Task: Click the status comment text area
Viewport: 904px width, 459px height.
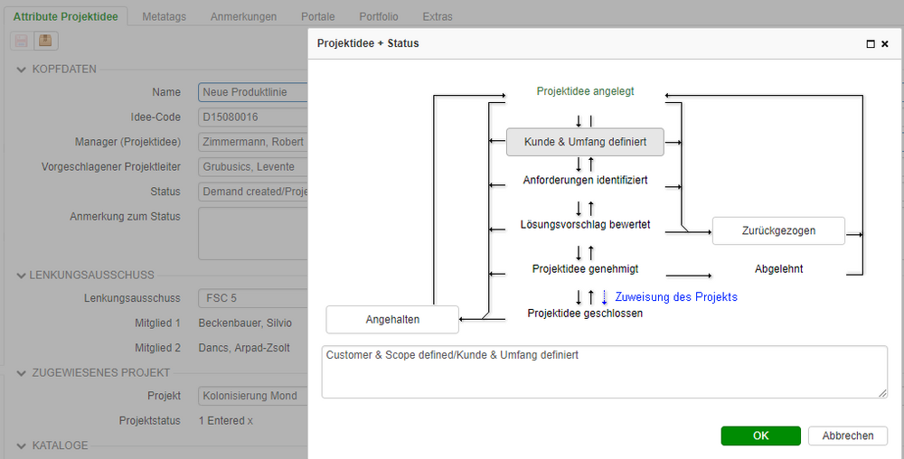Action: [604, 372]
